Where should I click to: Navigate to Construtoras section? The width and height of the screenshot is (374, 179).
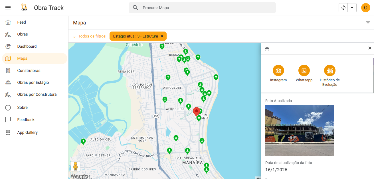point(29,70)
